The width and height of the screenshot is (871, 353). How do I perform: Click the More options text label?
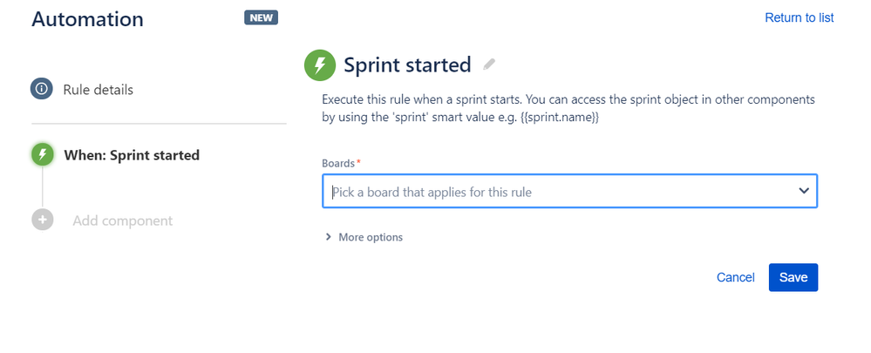pyautogui.click(x=371, y=237)
